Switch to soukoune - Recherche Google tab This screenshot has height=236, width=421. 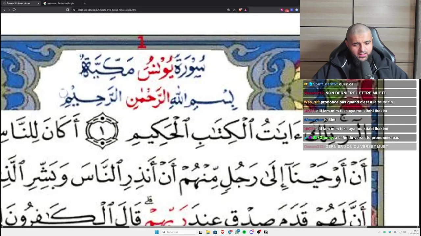61,3
